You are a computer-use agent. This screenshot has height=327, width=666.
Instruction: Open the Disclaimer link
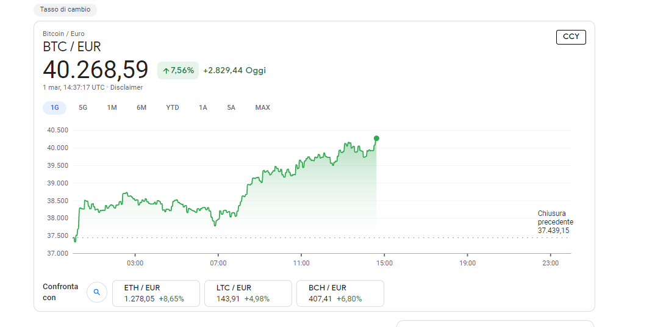(x=127, y=87)
